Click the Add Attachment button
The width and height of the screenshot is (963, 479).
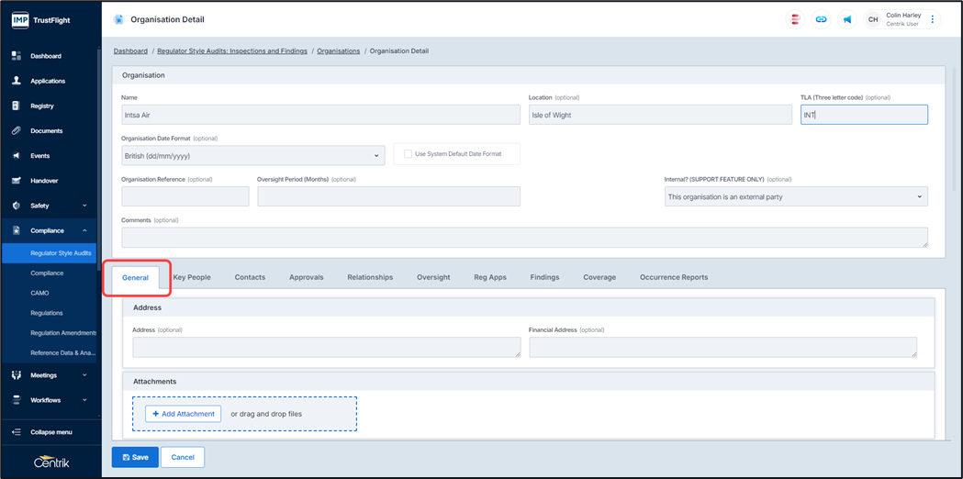click(x=184, y=414)
